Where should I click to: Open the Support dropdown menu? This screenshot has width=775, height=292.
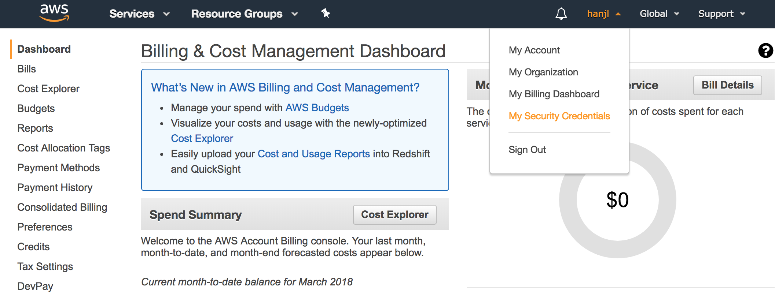721,14
